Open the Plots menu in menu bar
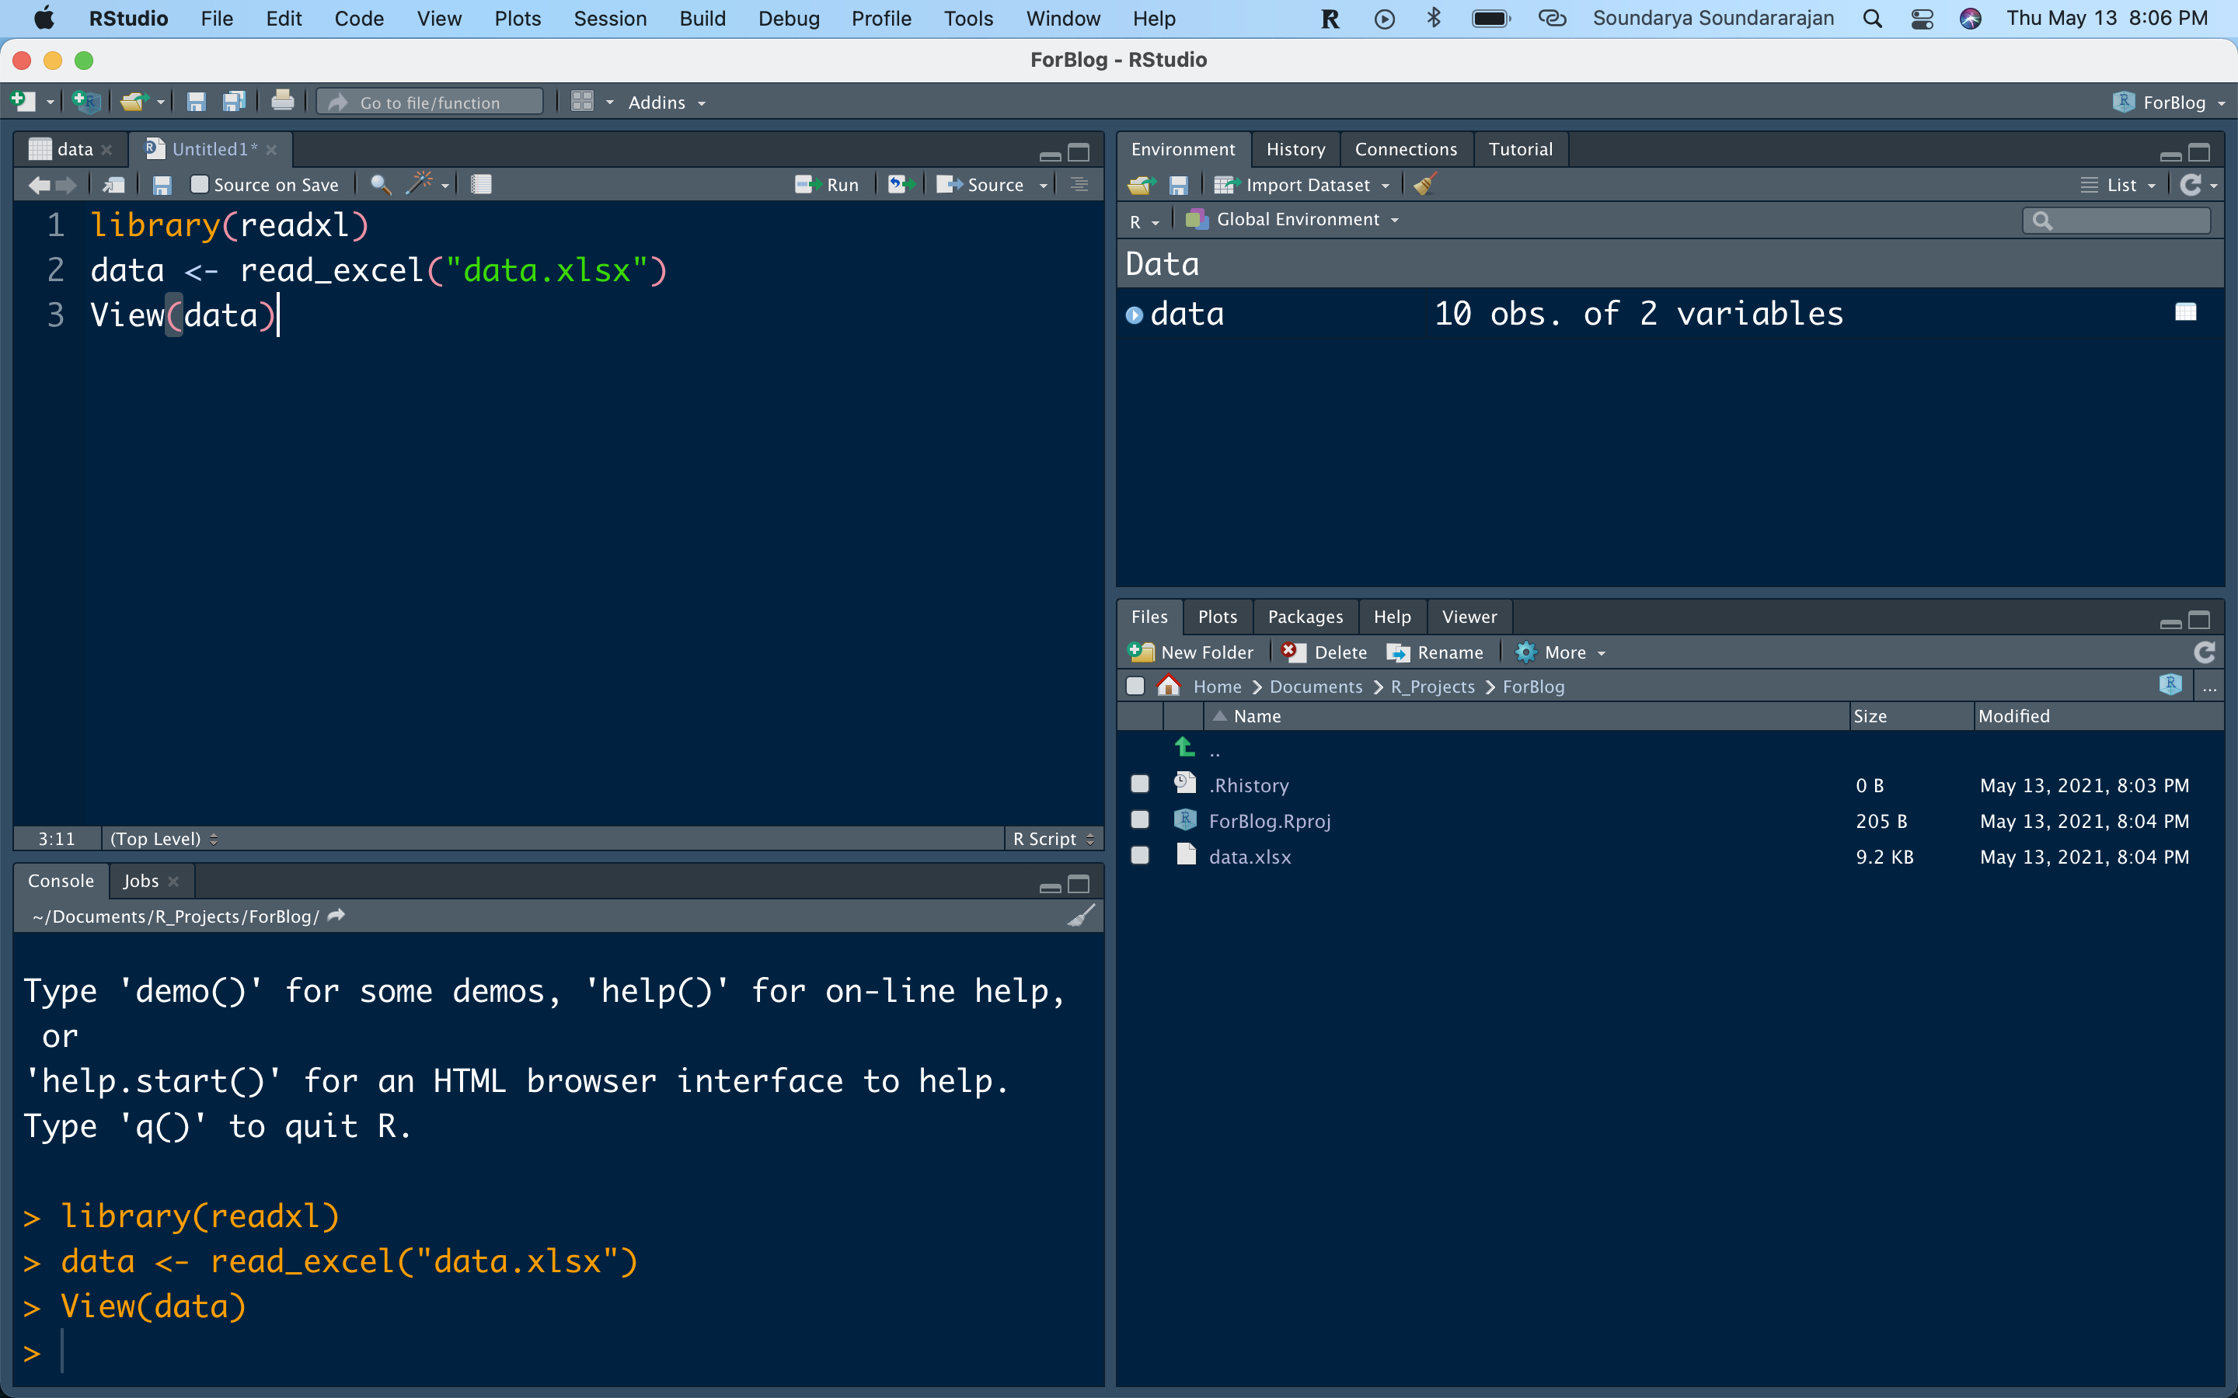The image size is (2238, 1398). tap(517, 19)
